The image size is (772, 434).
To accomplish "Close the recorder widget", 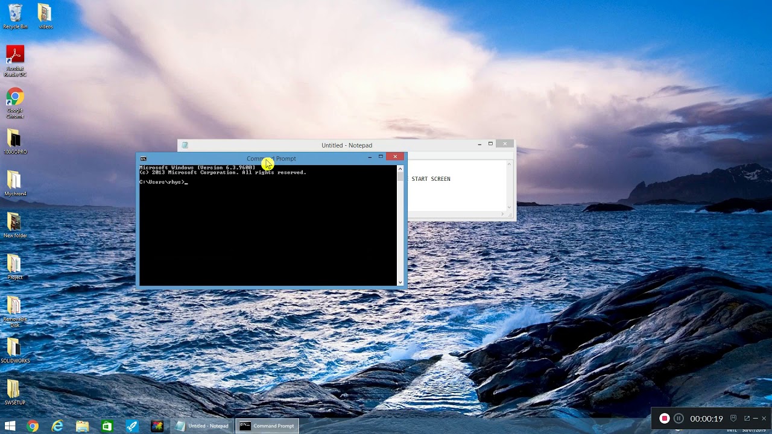I will point(764,418).
